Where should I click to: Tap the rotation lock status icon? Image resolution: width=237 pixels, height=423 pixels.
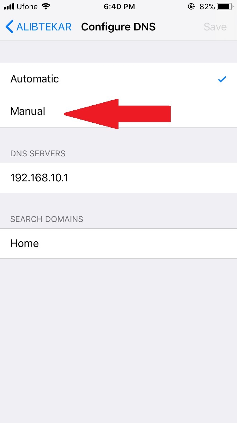click(191, 6)
